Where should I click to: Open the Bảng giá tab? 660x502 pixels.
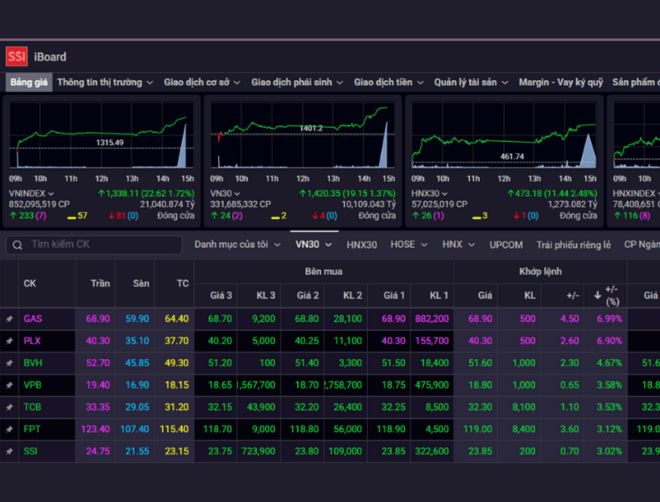[29, 82]
